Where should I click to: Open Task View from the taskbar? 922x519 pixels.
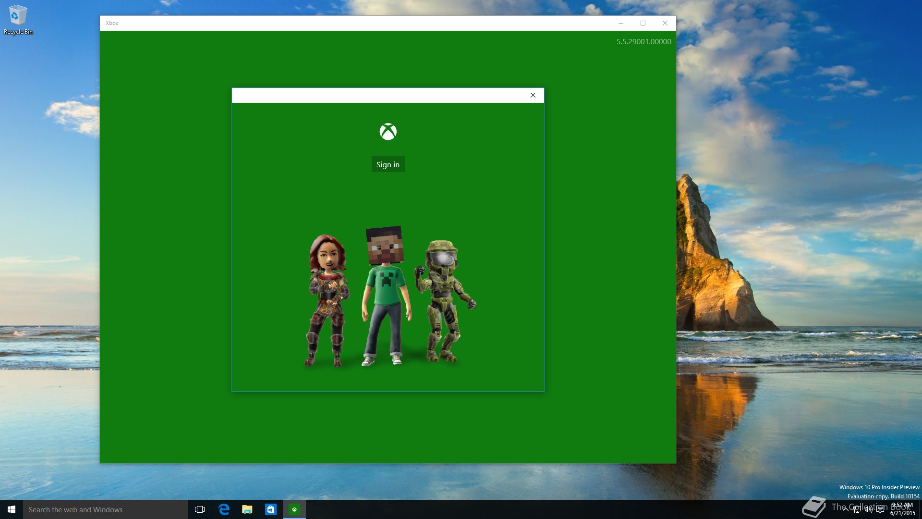(200, 509)
